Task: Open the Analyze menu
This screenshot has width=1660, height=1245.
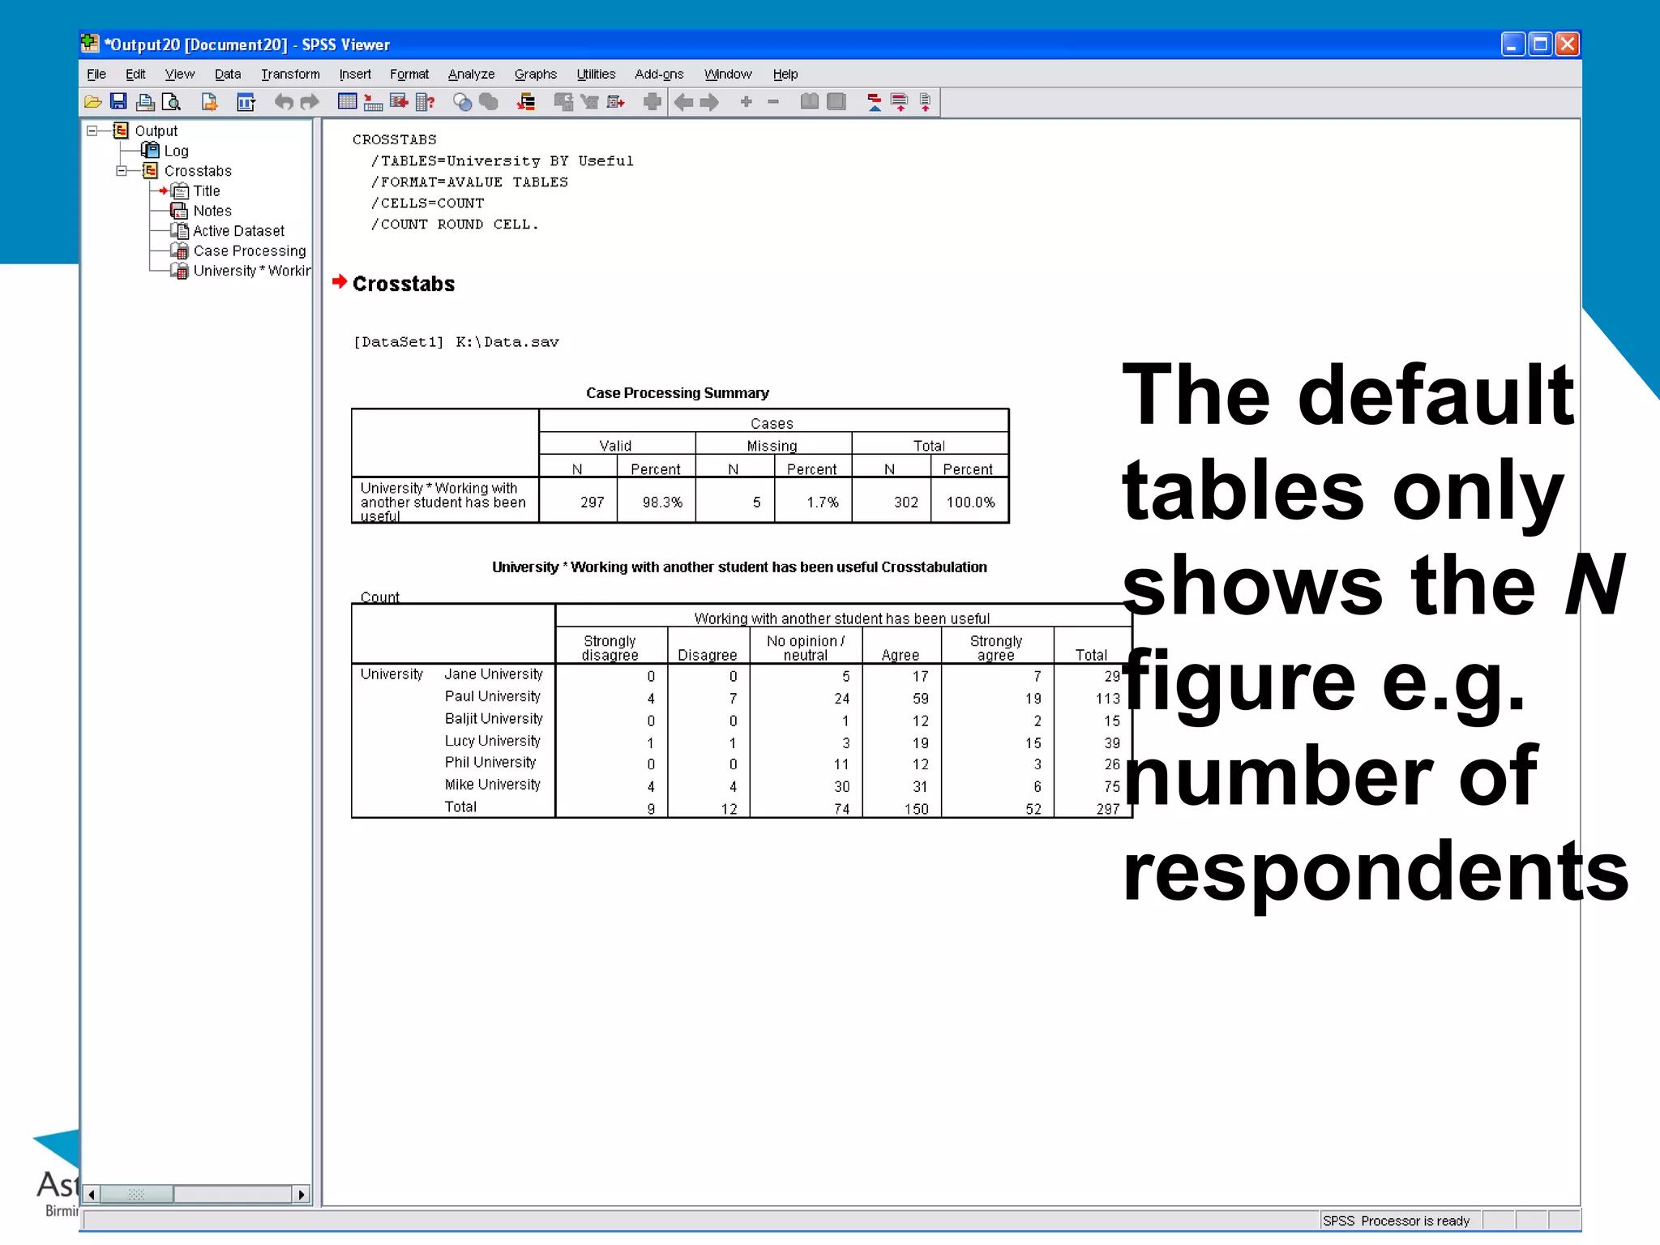Action: coord(471,75)
